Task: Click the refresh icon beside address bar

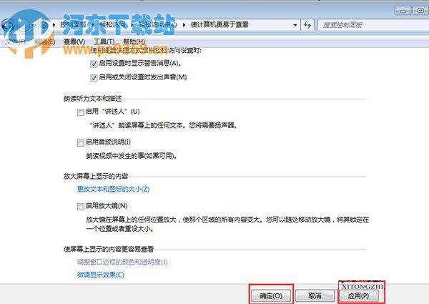Action: pyautogui.click(x=308, y=25)
